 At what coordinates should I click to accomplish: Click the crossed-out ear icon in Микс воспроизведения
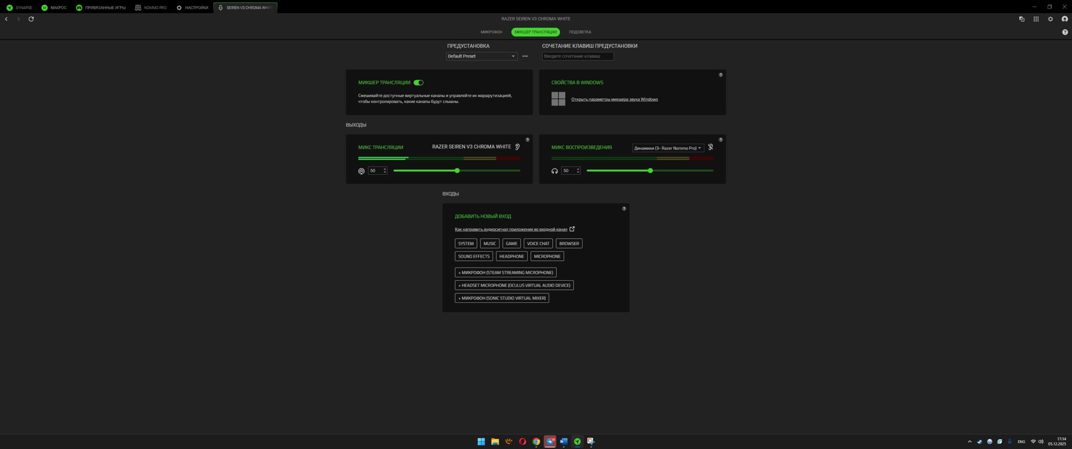click(x=711, y=147)
